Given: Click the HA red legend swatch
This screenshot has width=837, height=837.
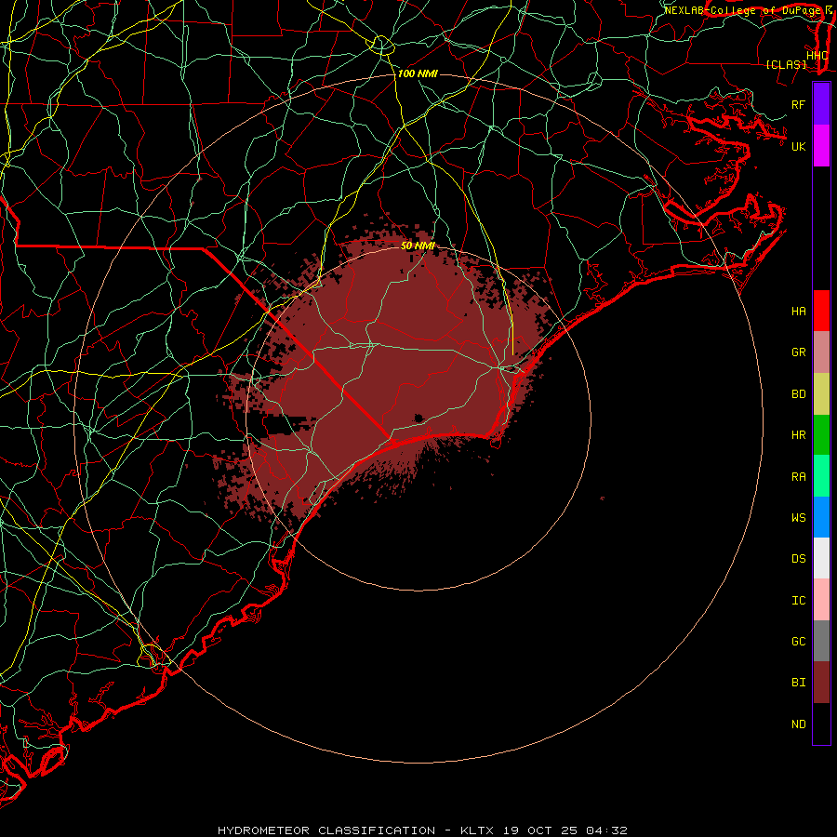Looking at the screenshot, I should (x=821, y=311).
